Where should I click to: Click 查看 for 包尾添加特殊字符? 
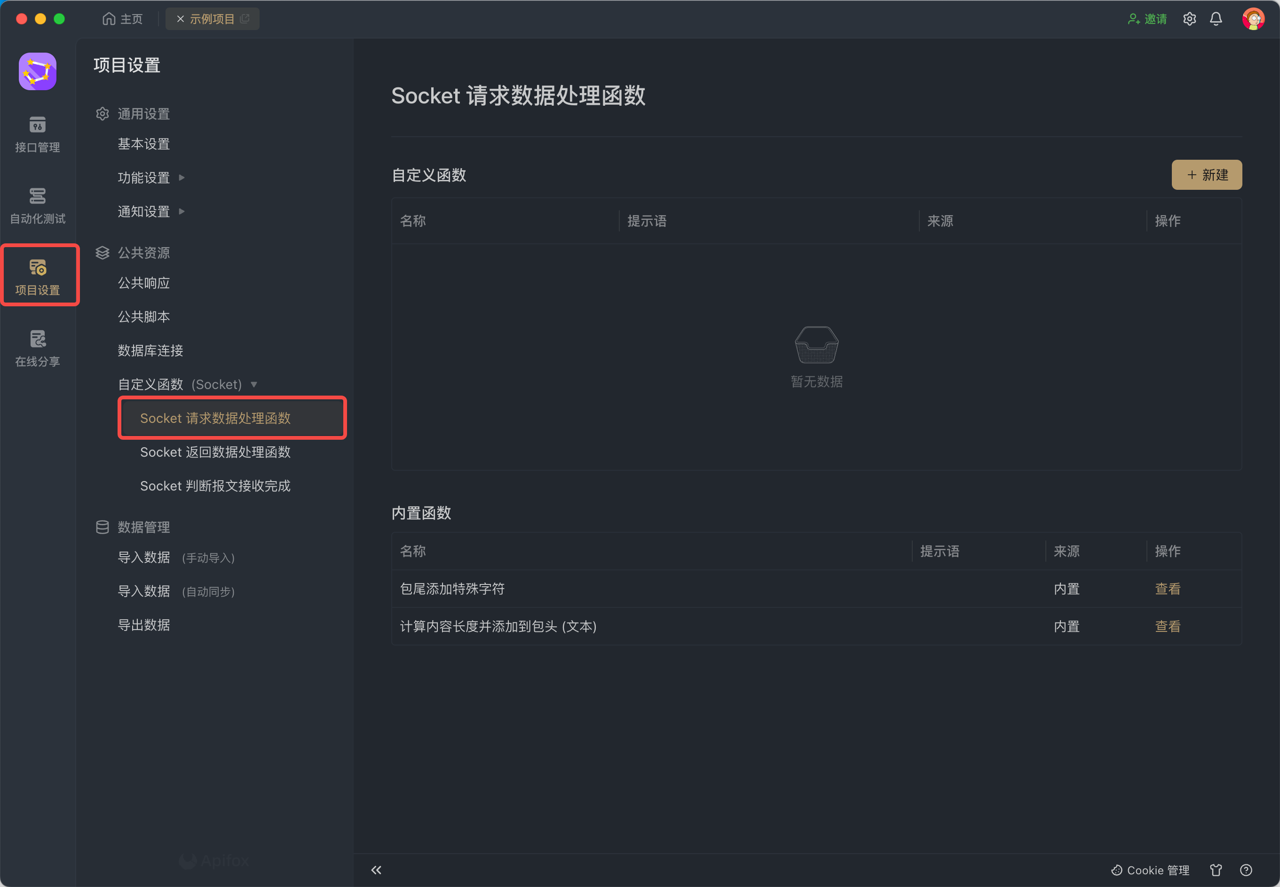click(x=1167, y=589)
